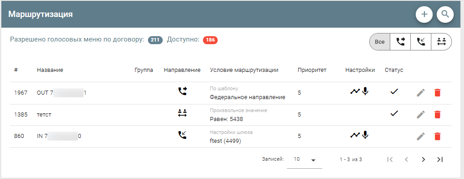Edit route 860 with pencil icon
The width and height of the screenshot is (464, 179).
tap(420, 136)
